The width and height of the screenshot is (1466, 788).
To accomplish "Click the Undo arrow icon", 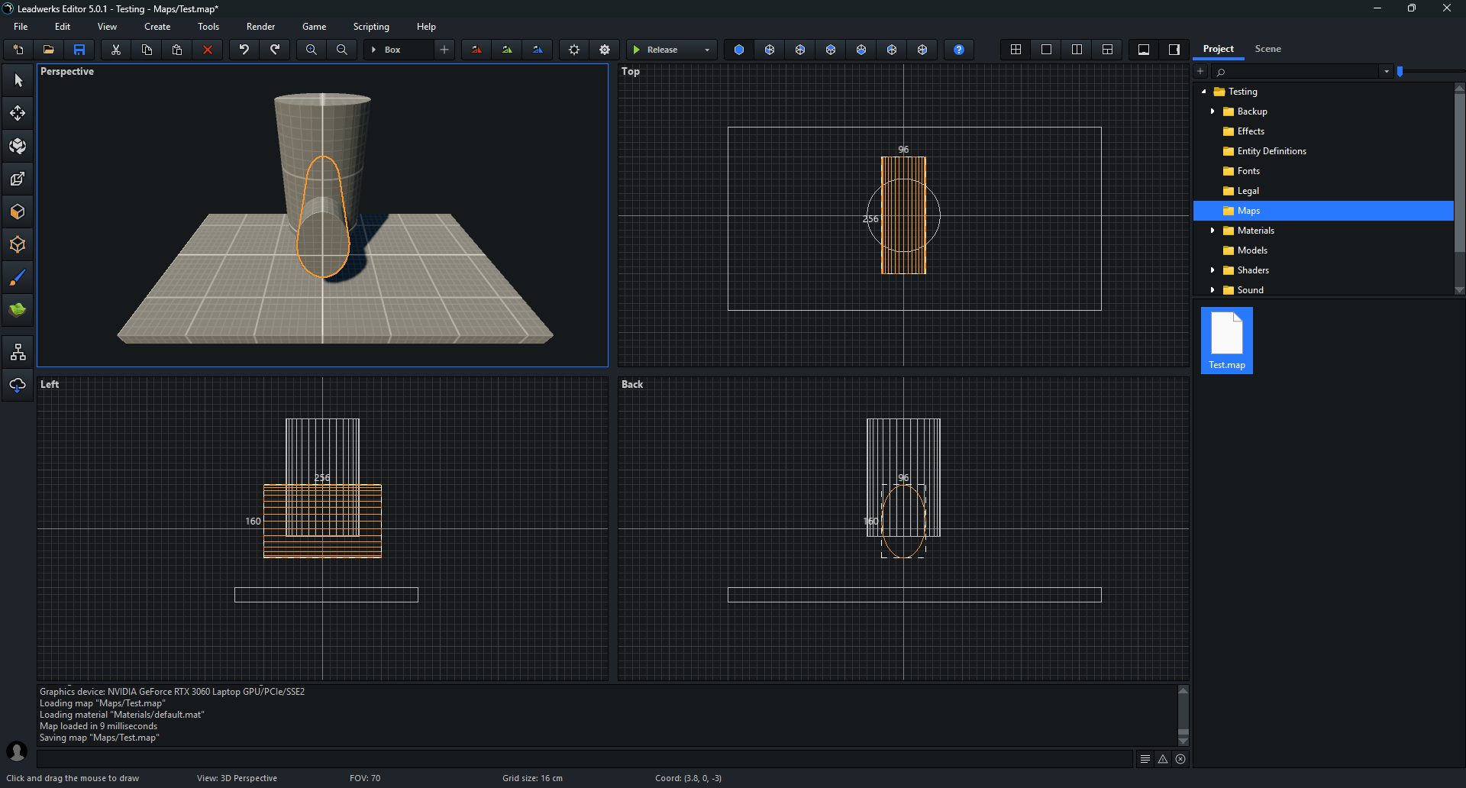I will pyautogui.click(x=244, y=50).
